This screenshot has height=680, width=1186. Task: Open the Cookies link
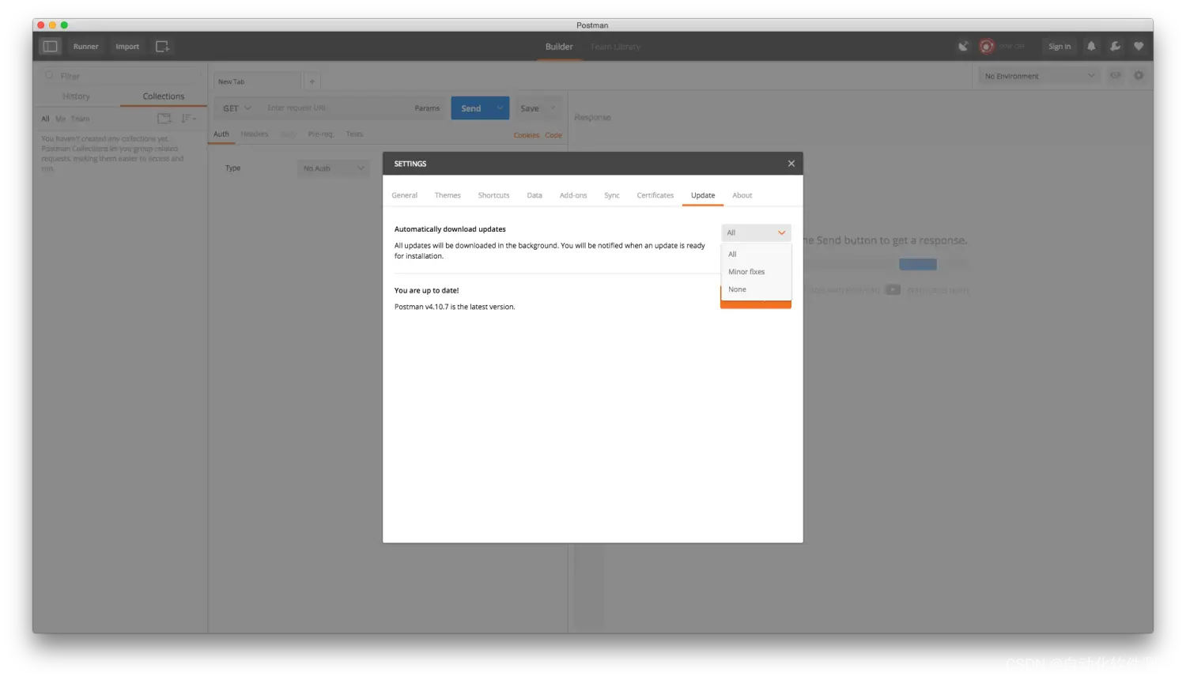tap(527, 135)
